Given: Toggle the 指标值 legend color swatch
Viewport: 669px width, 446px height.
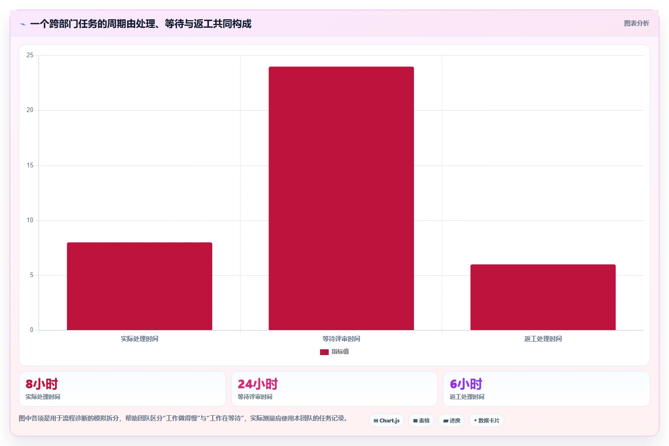Looking at the screenshot, I should (x=324, y=352).
